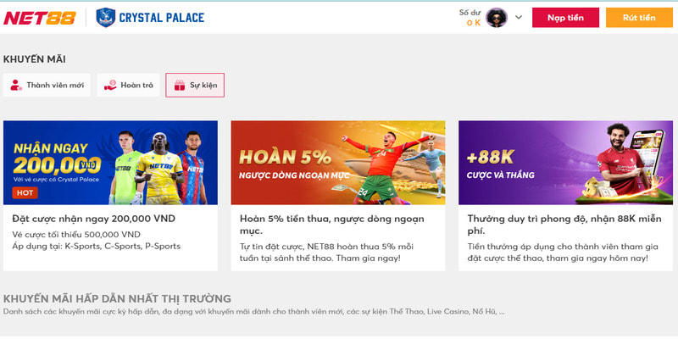Viewport: 678px width, 339px height.
Task: Click the HOT badge on Crystal Palace banner
Action: [25, 193]
